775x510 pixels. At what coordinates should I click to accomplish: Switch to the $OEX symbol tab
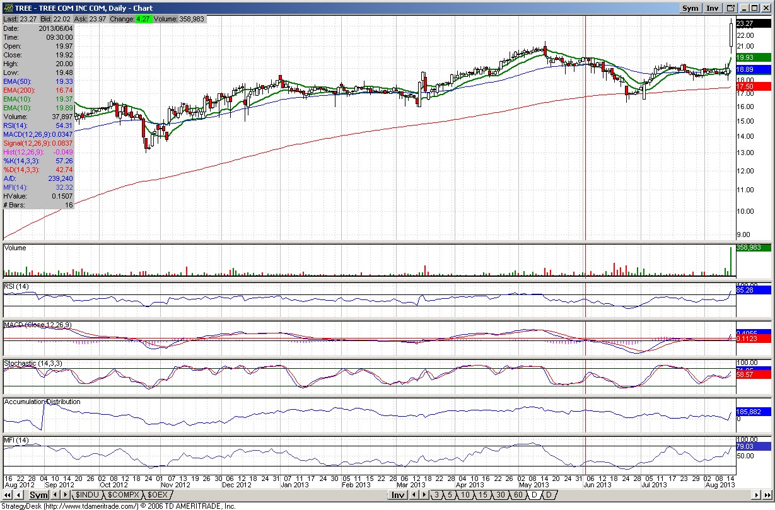pyautogui.click(x=158, y=496)
